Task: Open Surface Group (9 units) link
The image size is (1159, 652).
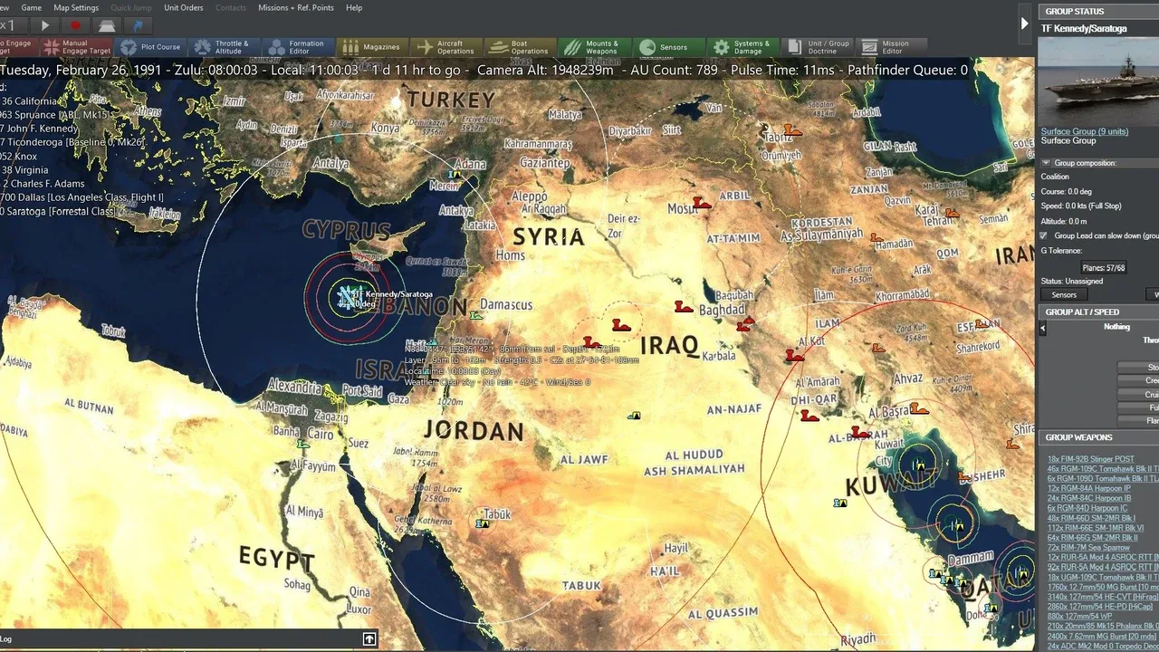Action: click(1084, 131)
